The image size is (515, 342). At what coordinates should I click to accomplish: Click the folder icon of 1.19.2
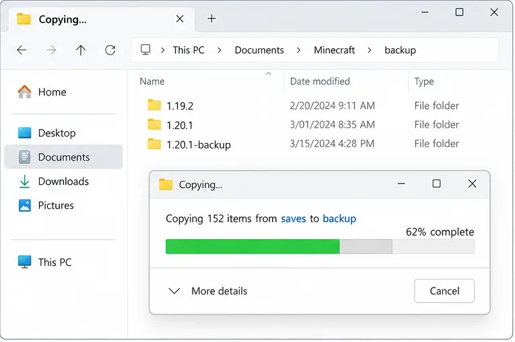point(154,105)
